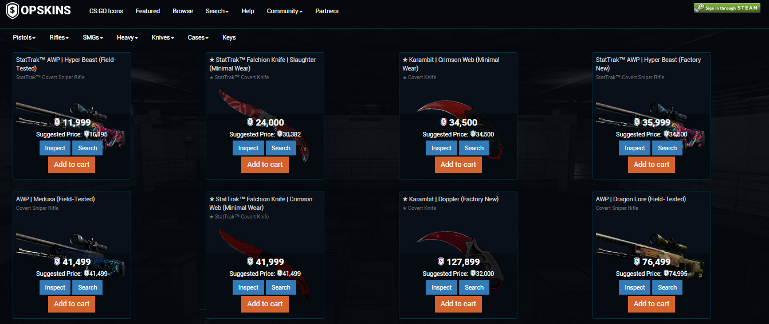Add AWP Dragon Lore to cart
Image resolution: width=769 pixels, height=324 pixels.
651,304
